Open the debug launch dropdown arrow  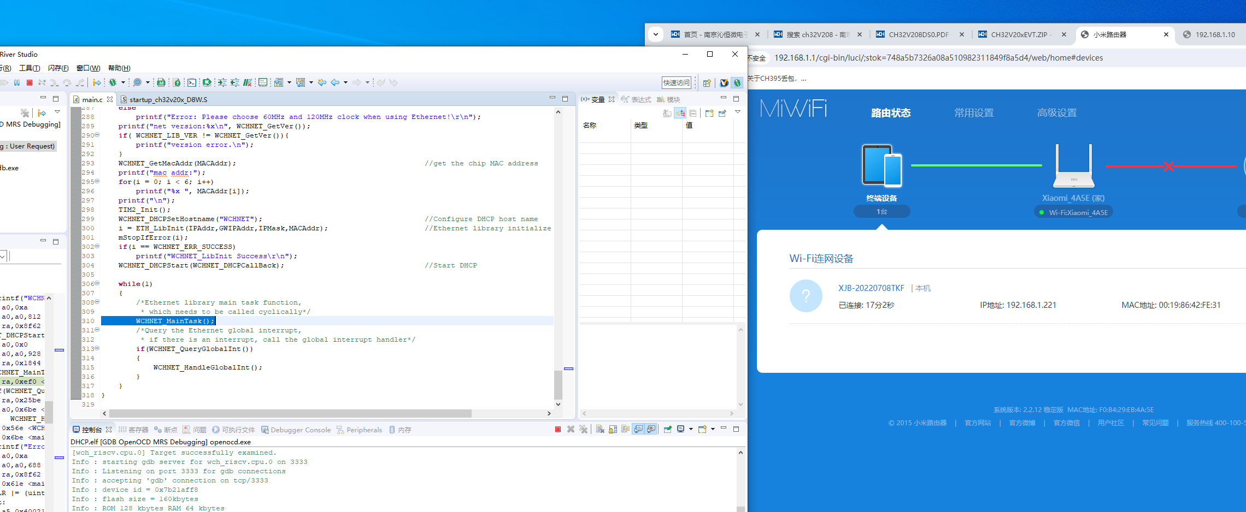coord(123,82)
